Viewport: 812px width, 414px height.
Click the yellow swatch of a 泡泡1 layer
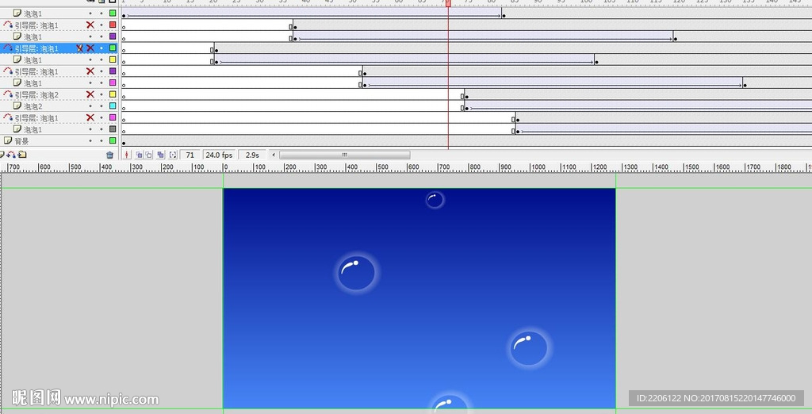coord(113,59)
